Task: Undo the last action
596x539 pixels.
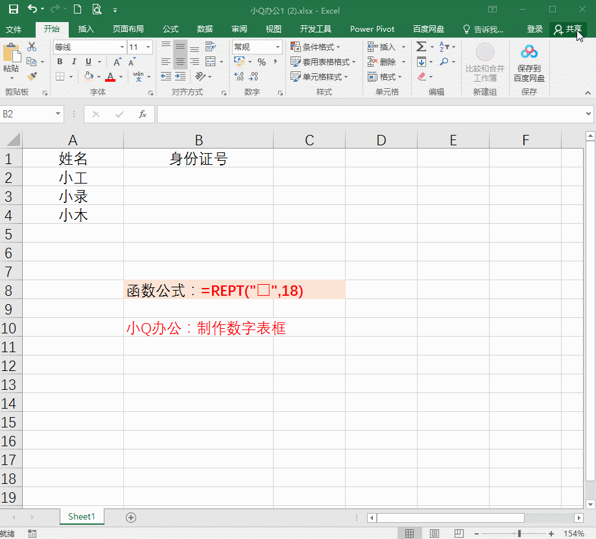Action: [32, 8]
